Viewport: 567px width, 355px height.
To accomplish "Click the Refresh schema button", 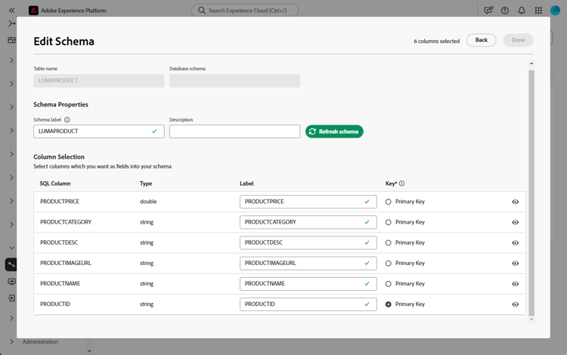I will (334, 131).
